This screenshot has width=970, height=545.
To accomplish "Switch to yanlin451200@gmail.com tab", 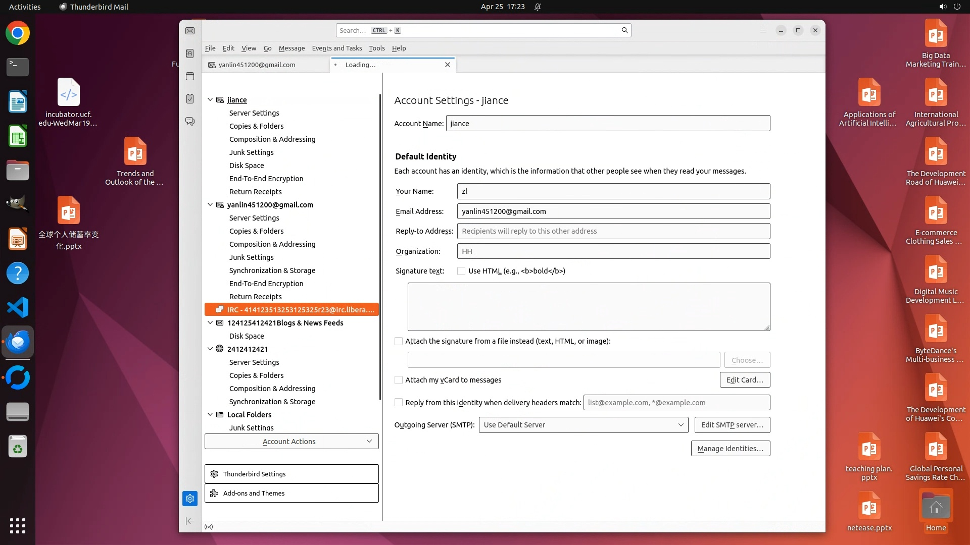I will pyautogui.click(x=257, y=65).
